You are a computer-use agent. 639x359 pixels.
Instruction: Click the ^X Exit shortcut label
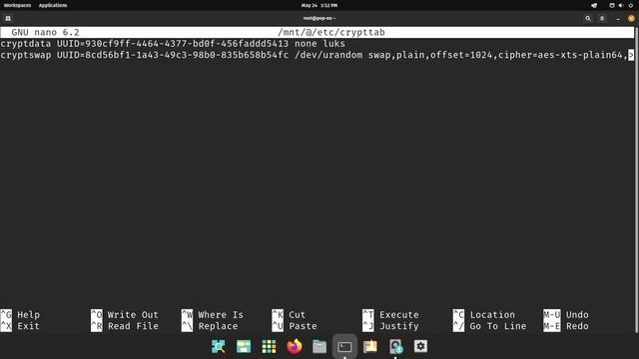[20, 326]
